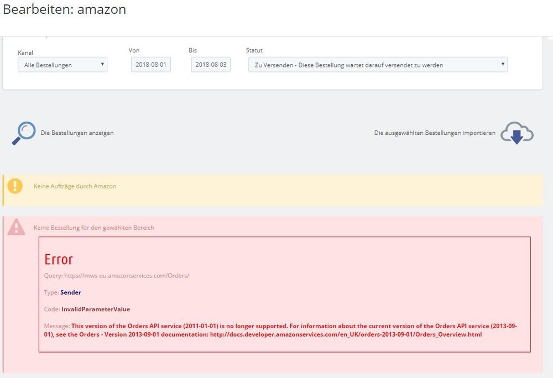
Task: Click the 'Bis' date field showing 2018-08-03
Action: pyautogui.click(x=210, y=64)
